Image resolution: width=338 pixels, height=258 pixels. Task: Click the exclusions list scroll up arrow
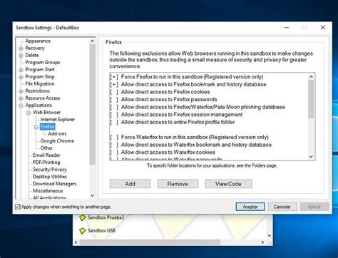(x=311, y=76)
